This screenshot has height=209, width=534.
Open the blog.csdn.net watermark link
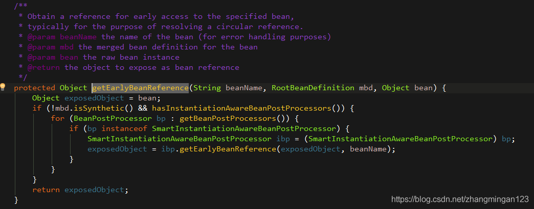(460, 199)
